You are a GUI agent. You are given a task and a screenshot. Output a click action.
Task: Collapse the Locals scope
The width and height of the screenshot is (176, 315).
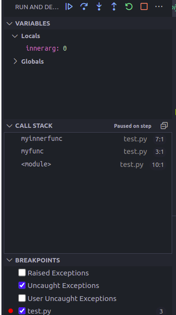point(15,36)
